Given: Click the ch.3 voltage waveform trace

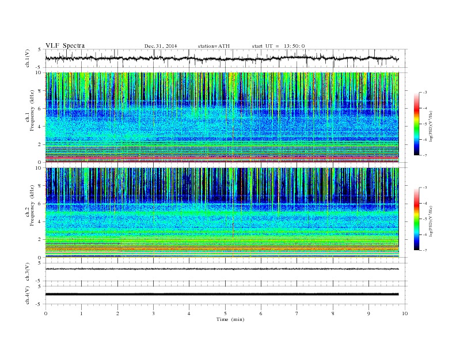Looking at the screenshot, I should 222,269.
